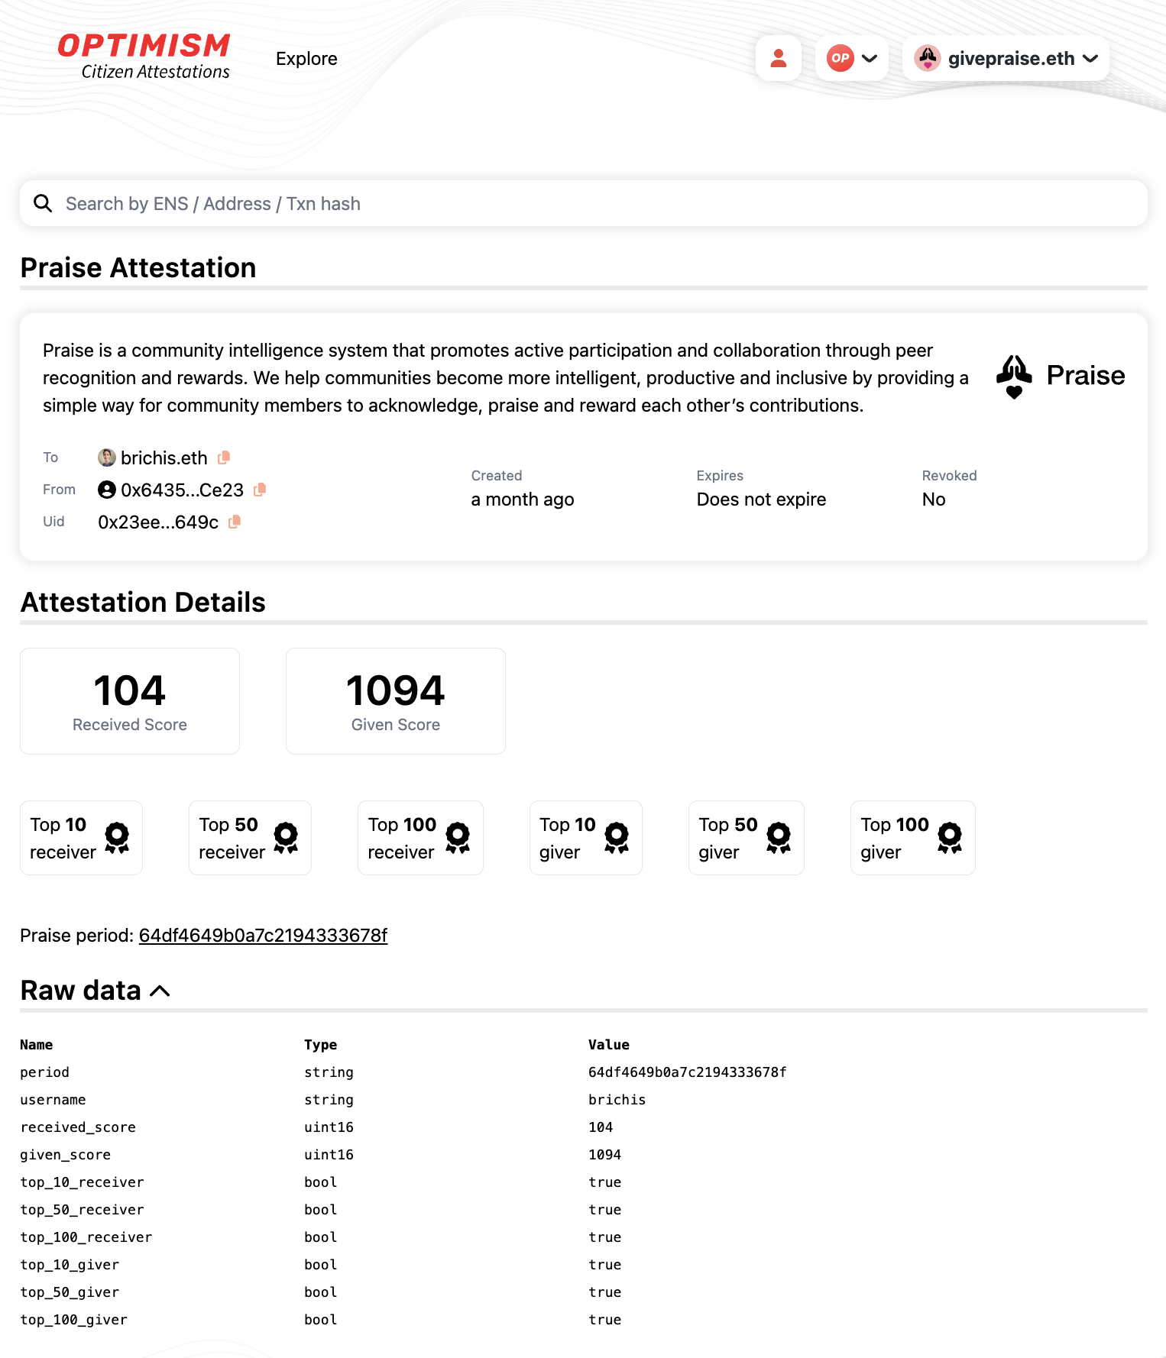Click the brichis.eth avatar image
This screenshot has width=1166, height=1358.
107,458
